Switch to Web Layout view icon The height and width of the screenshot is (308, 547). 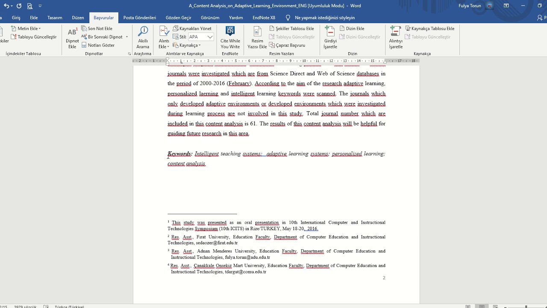point(496,306)
